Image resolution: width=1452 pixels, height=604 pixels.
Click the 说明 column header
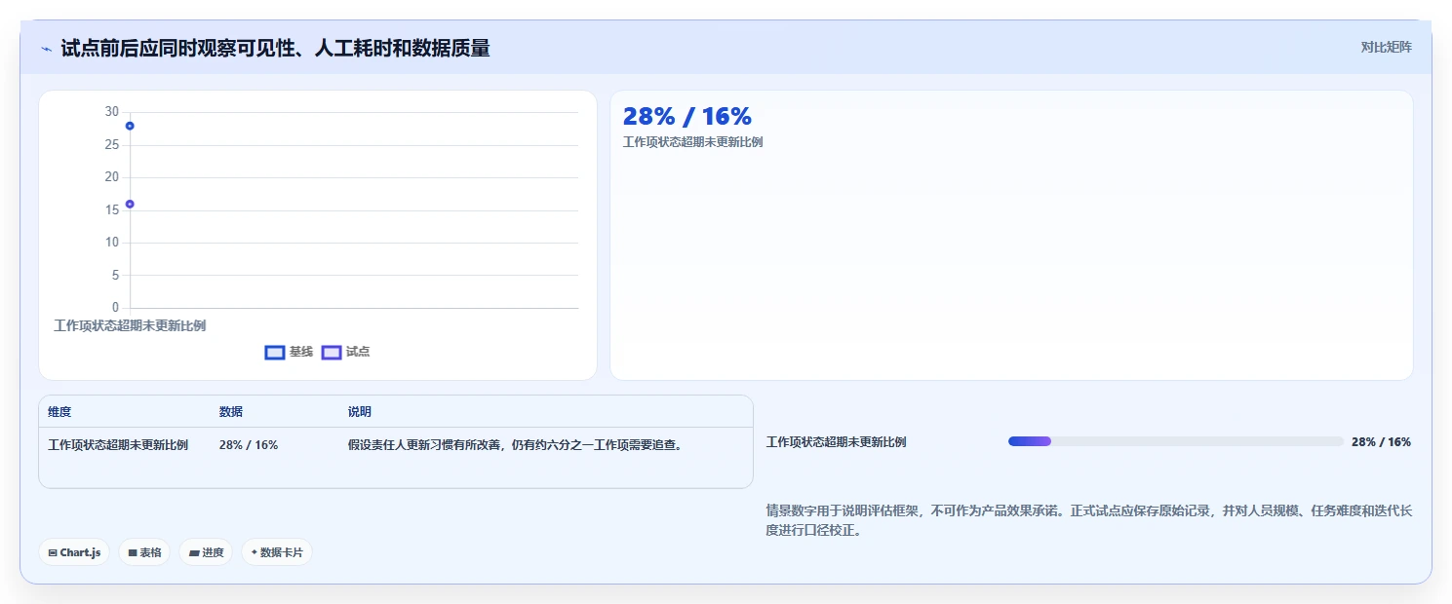coord(360,412)
